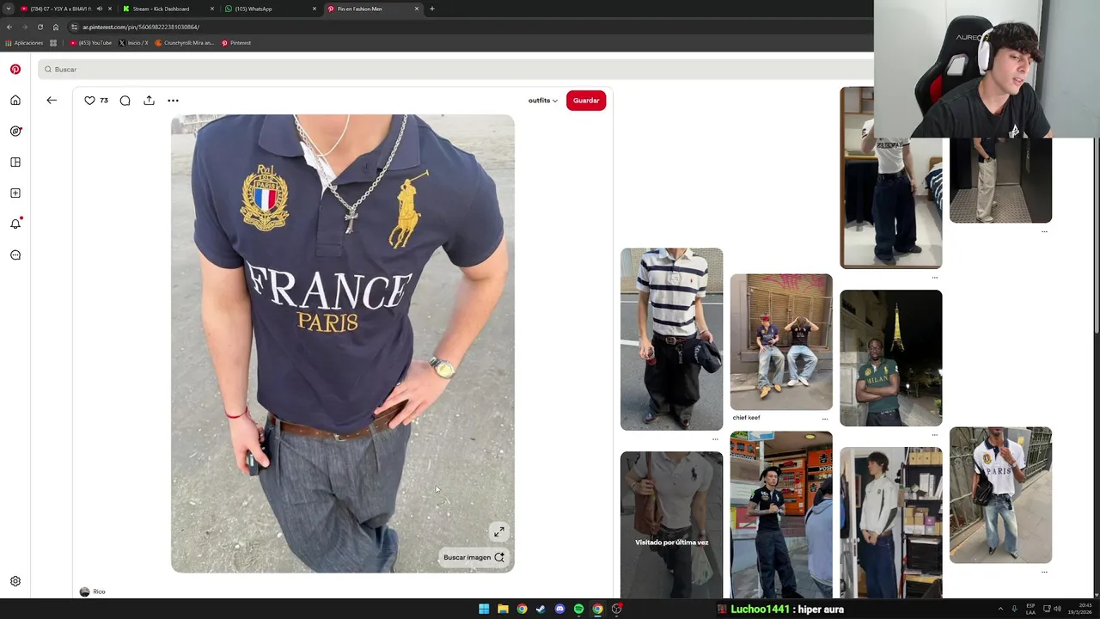Reload the page
This screenshot has height=619, width=1100.
[x=40, y=27]
